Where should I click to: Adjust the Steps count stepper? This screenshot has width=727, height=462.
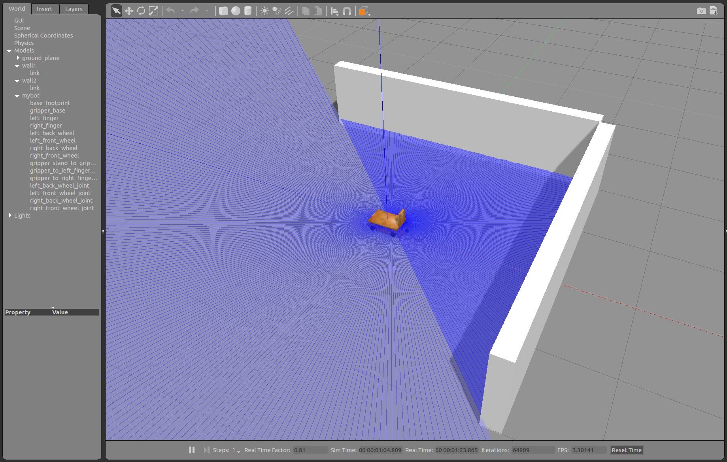coord(236,450)
